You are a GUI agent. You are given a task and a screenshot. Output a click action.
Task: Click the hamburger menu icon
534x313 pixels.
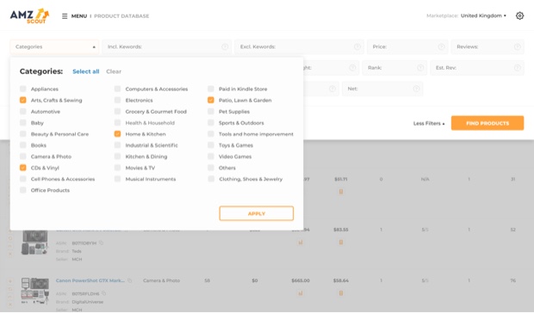pyautogui.click(x=65, y=16)
